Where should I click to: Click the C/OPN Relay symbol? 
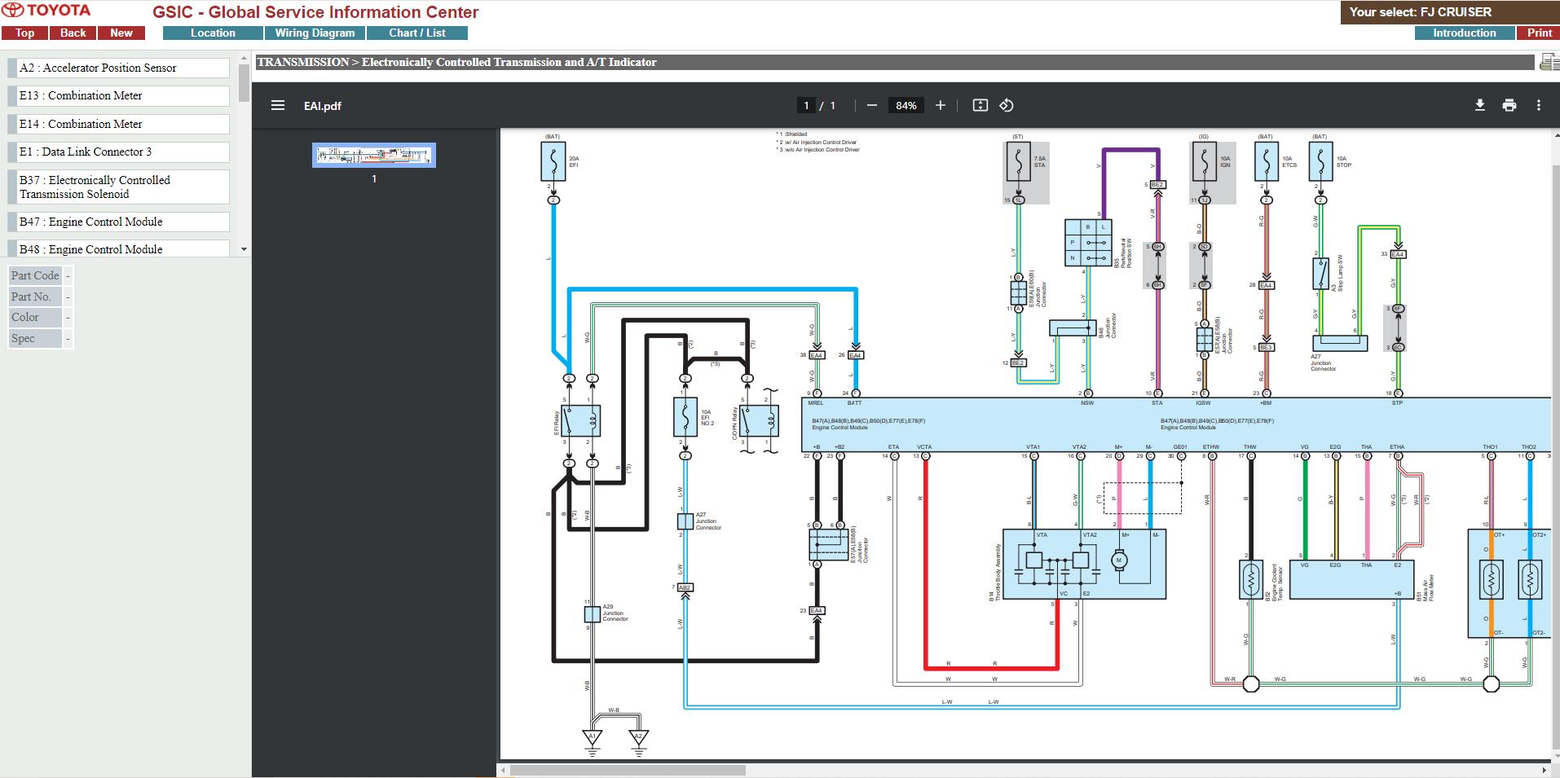[x=759, y=421]
